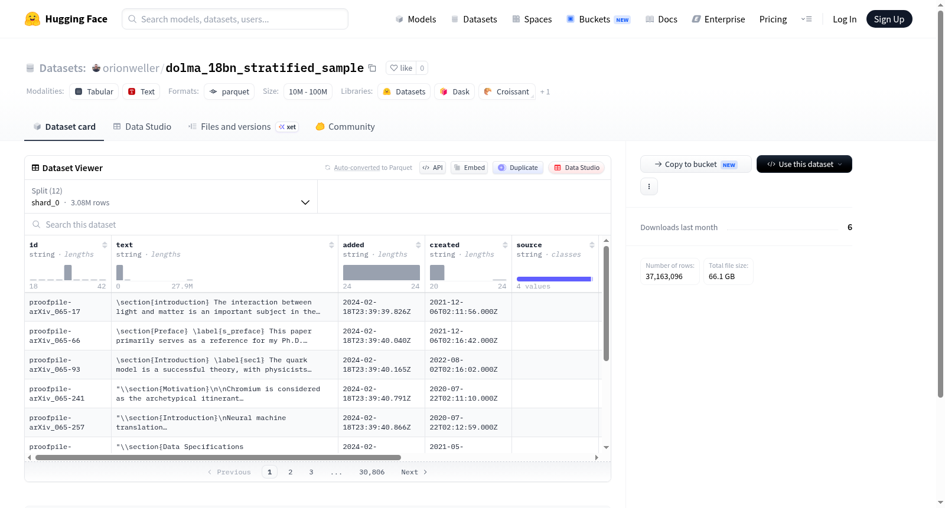945x508 pixels.
Task: Expand the +1 more libraries tag
Action: (545, 91)
